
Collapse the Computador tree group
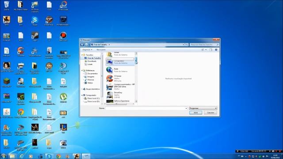coord(82,95)
